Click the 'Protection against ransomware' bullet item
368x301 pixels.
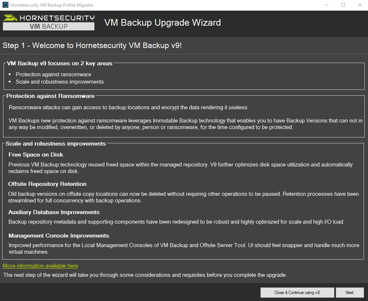(53, 74)
